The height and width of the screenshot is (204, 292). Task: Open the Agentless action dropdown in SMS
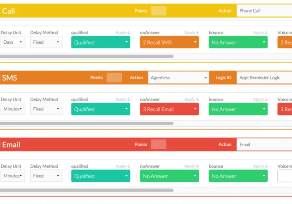pos(178,78)
